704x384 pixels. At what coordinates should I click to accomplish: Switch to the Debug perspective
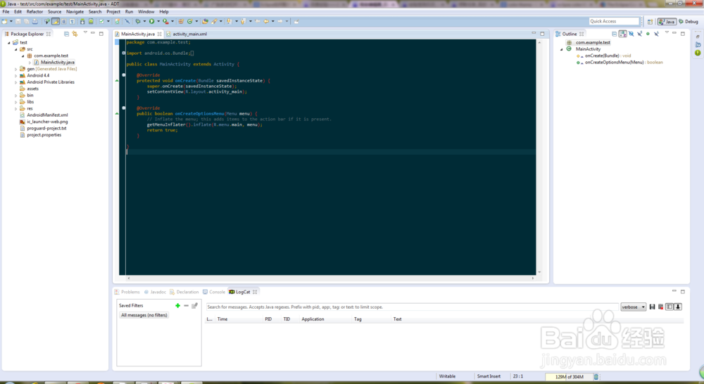(x=689, y=22)
